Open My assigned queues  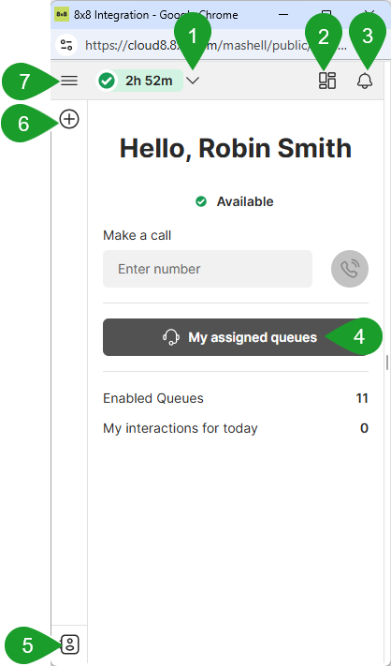[236, 337]
